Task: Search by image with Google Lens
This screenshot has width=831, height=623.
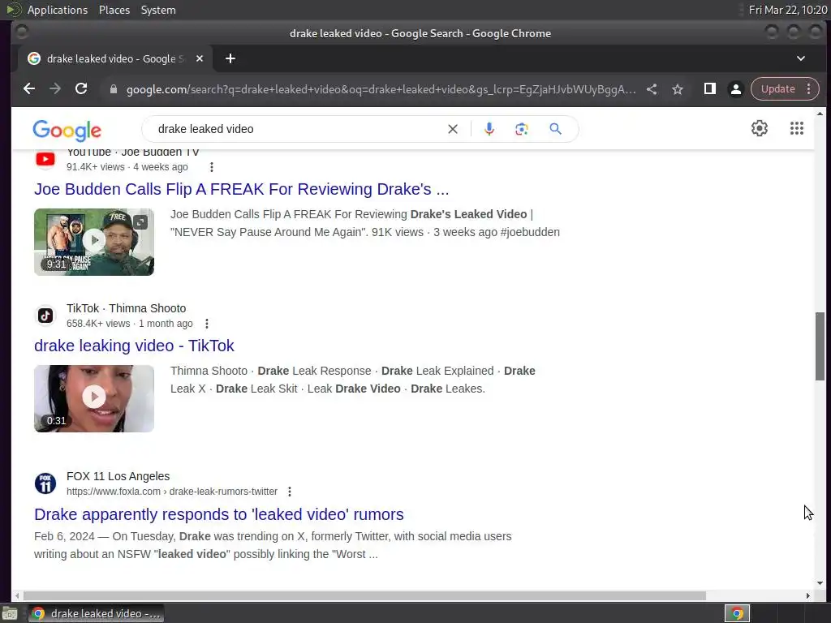Action: coord(522,129)
